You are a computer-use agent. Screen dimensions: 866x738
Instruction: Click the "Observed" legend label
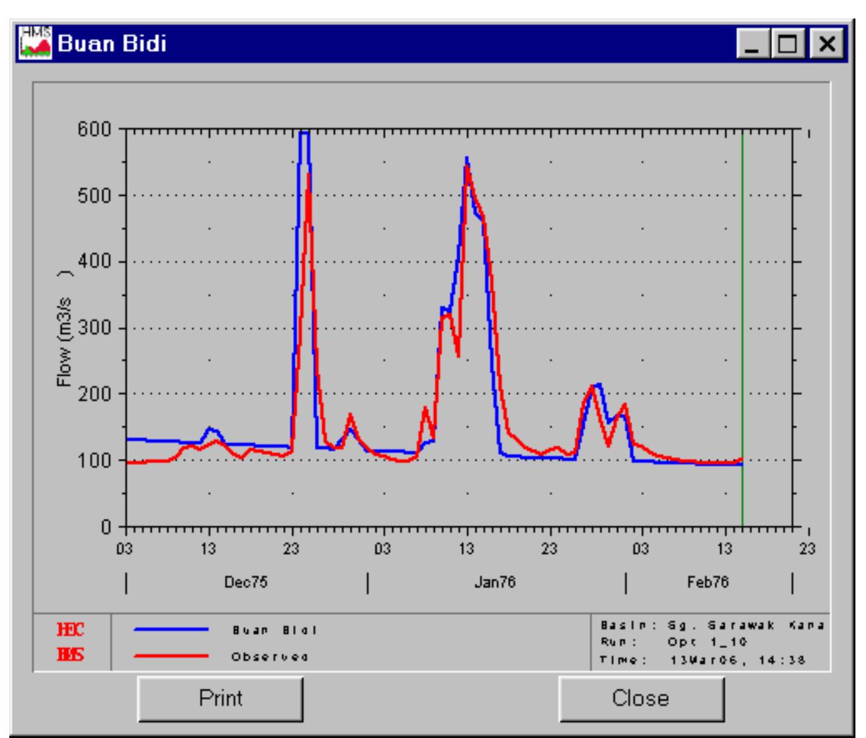click(270, 657)
